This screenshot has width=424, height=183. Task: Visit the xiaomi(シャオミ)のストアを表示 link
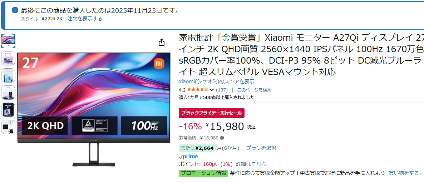click(217, 81)
